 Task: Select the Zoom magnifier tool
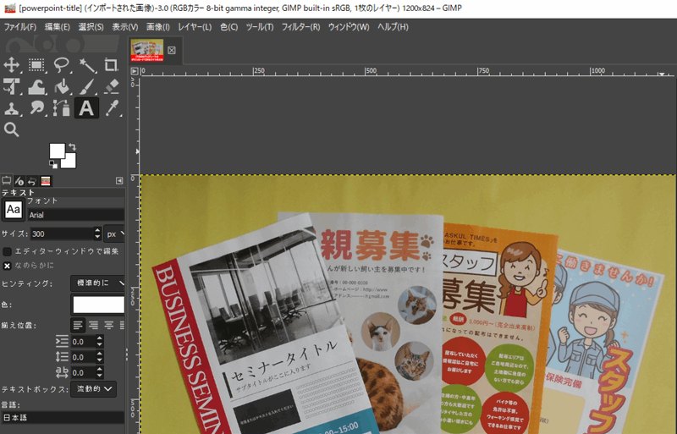pyautogui.click(x=12, y=129)
